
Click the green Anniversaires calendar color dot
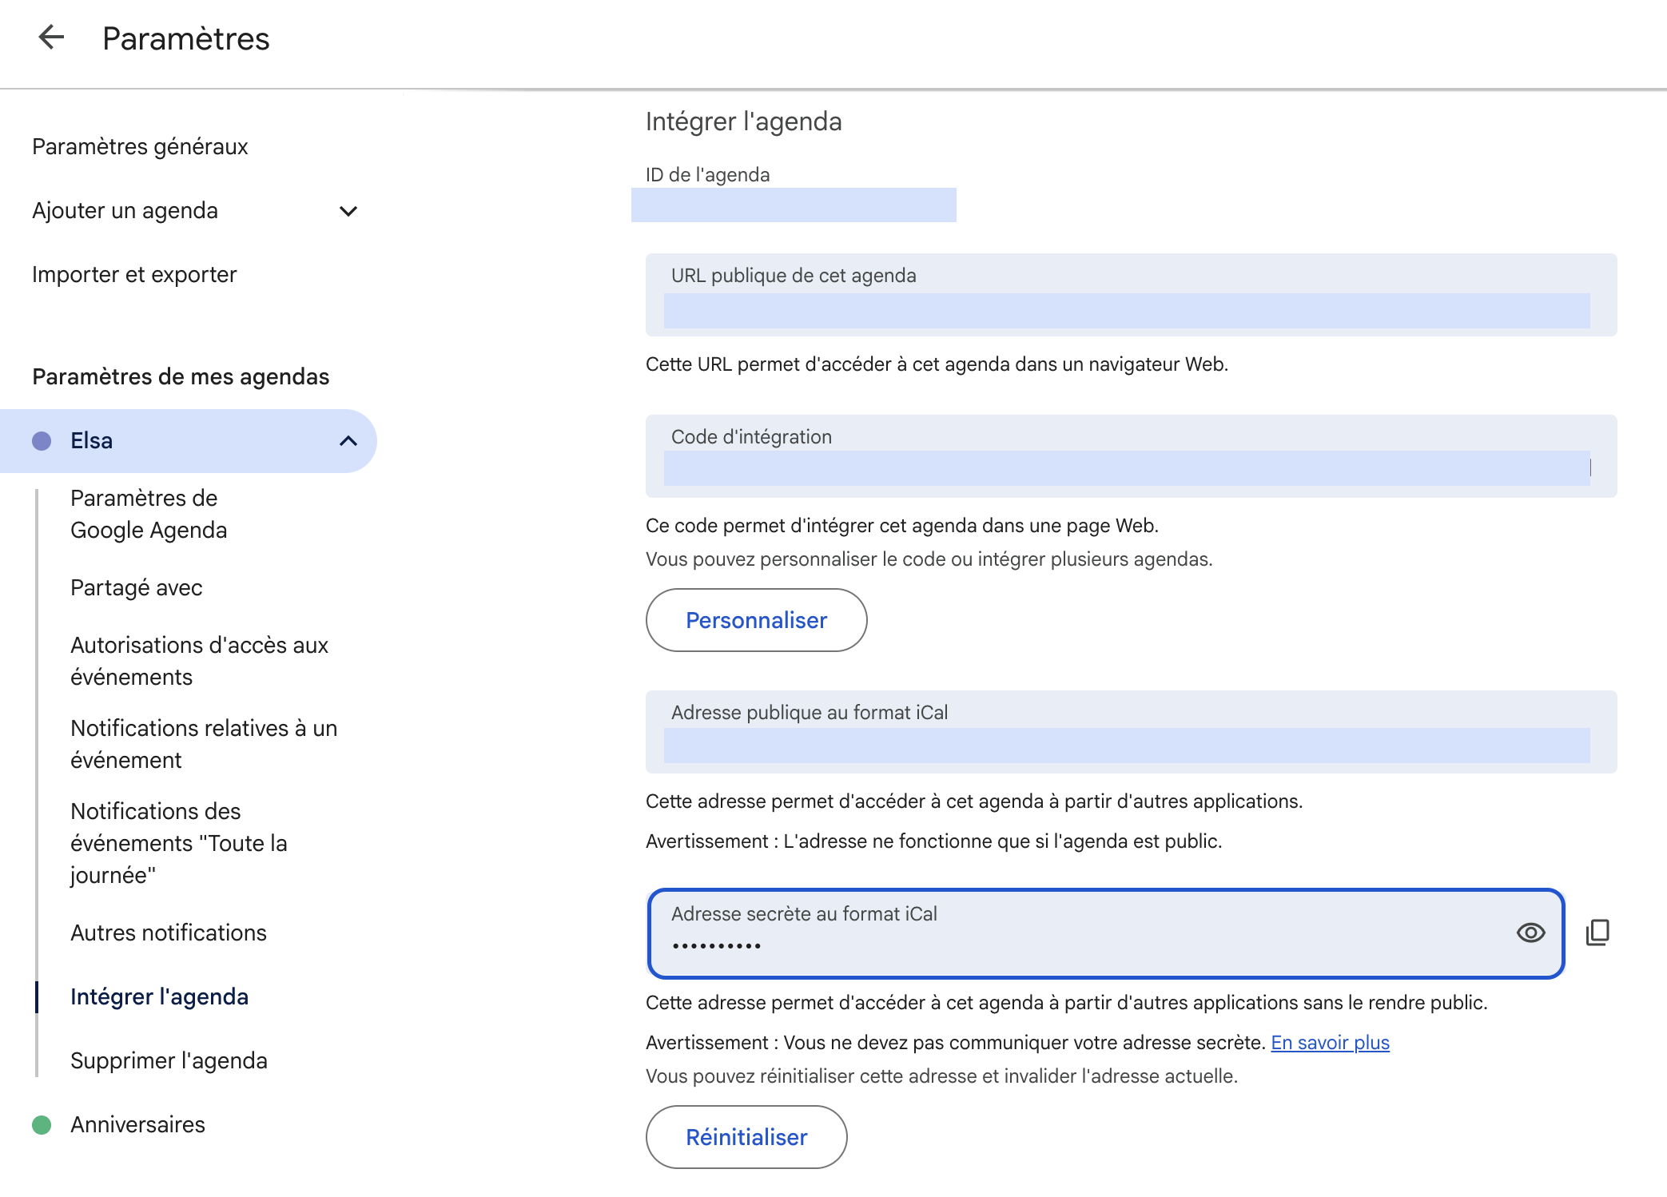point(42,1125)
